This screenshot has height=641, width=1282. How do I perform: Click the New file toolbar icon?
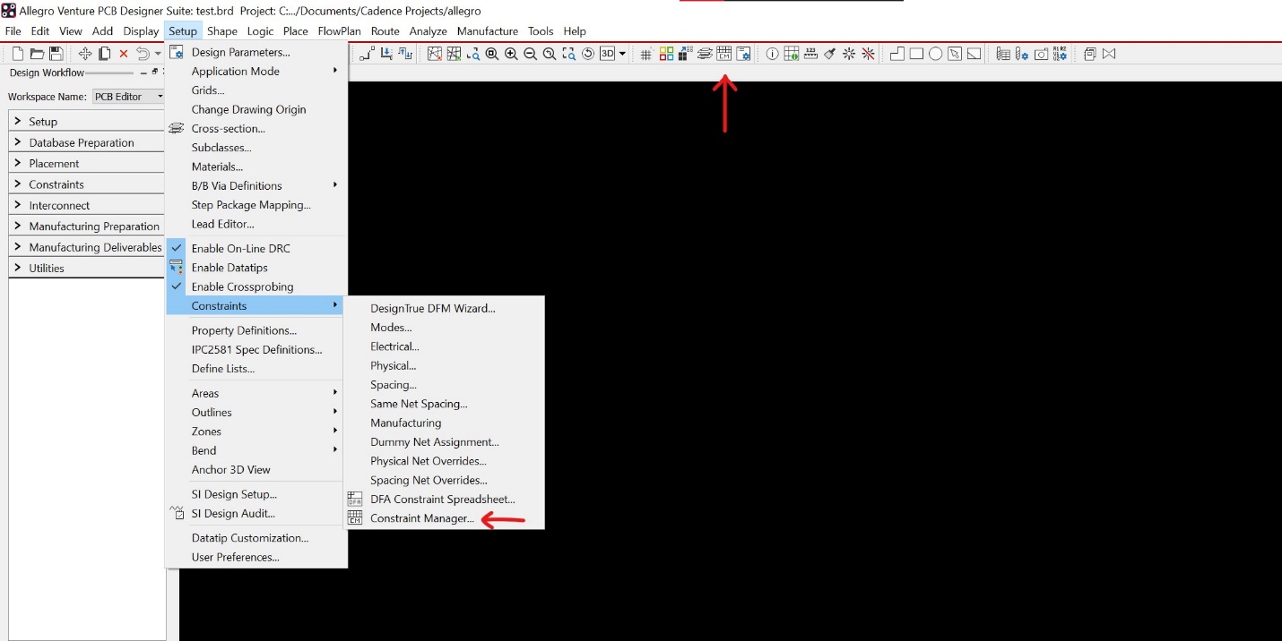18,54
